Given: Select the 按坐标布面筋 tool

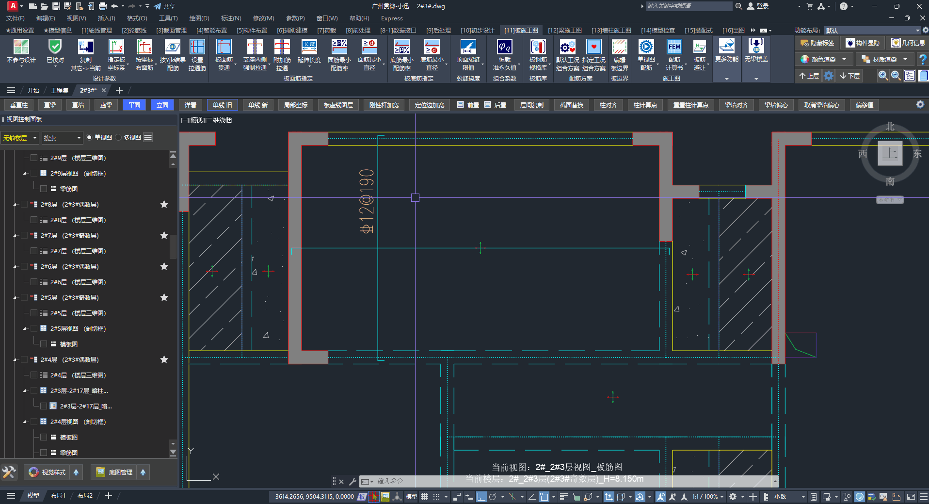Looking at the screenshot, I should (144, 47).
